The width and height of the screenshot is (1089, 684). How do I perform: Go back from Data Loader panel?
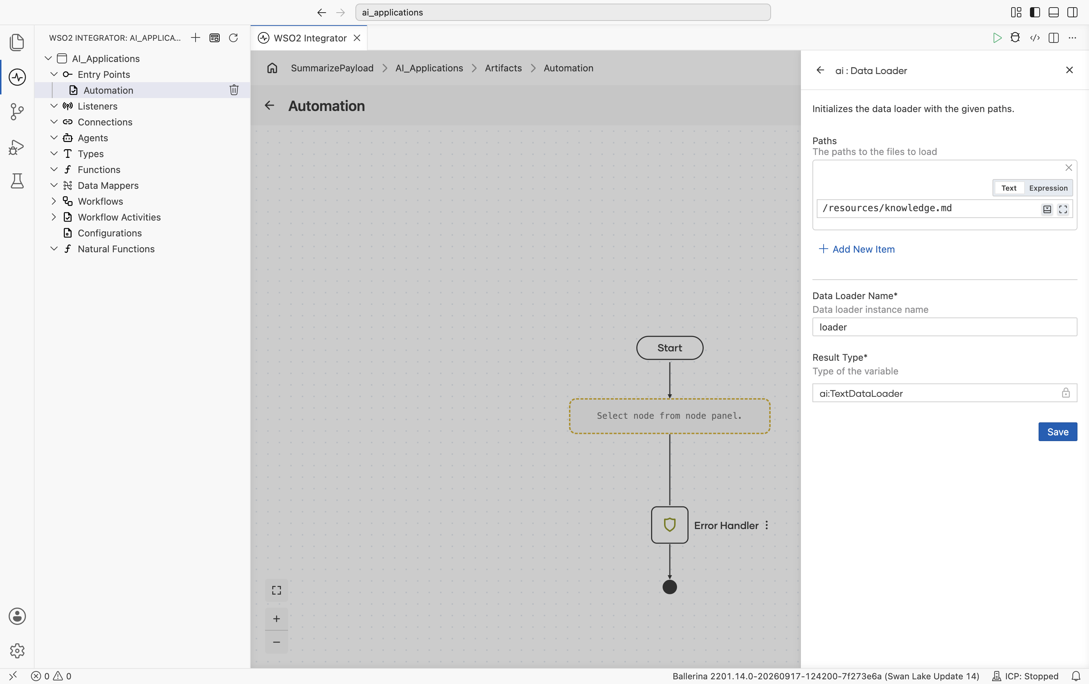[820, 70]
